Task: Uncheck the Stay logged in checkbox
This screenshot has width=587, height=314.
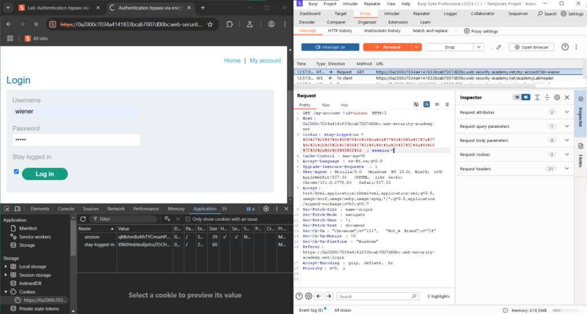Action: point(16,171)
